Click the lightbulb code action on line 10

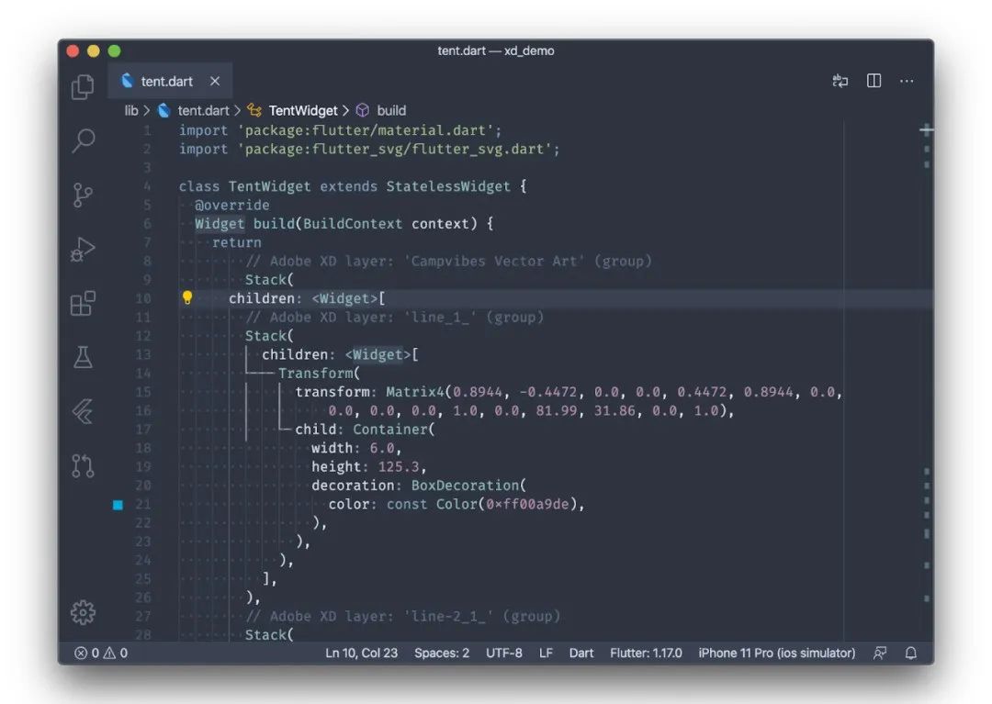(x=187, y=297)
